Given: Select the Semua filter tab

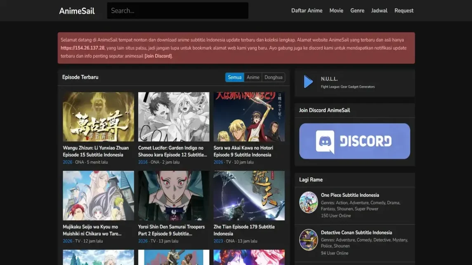Looking at the screenshot, I should tap(234, 77).
